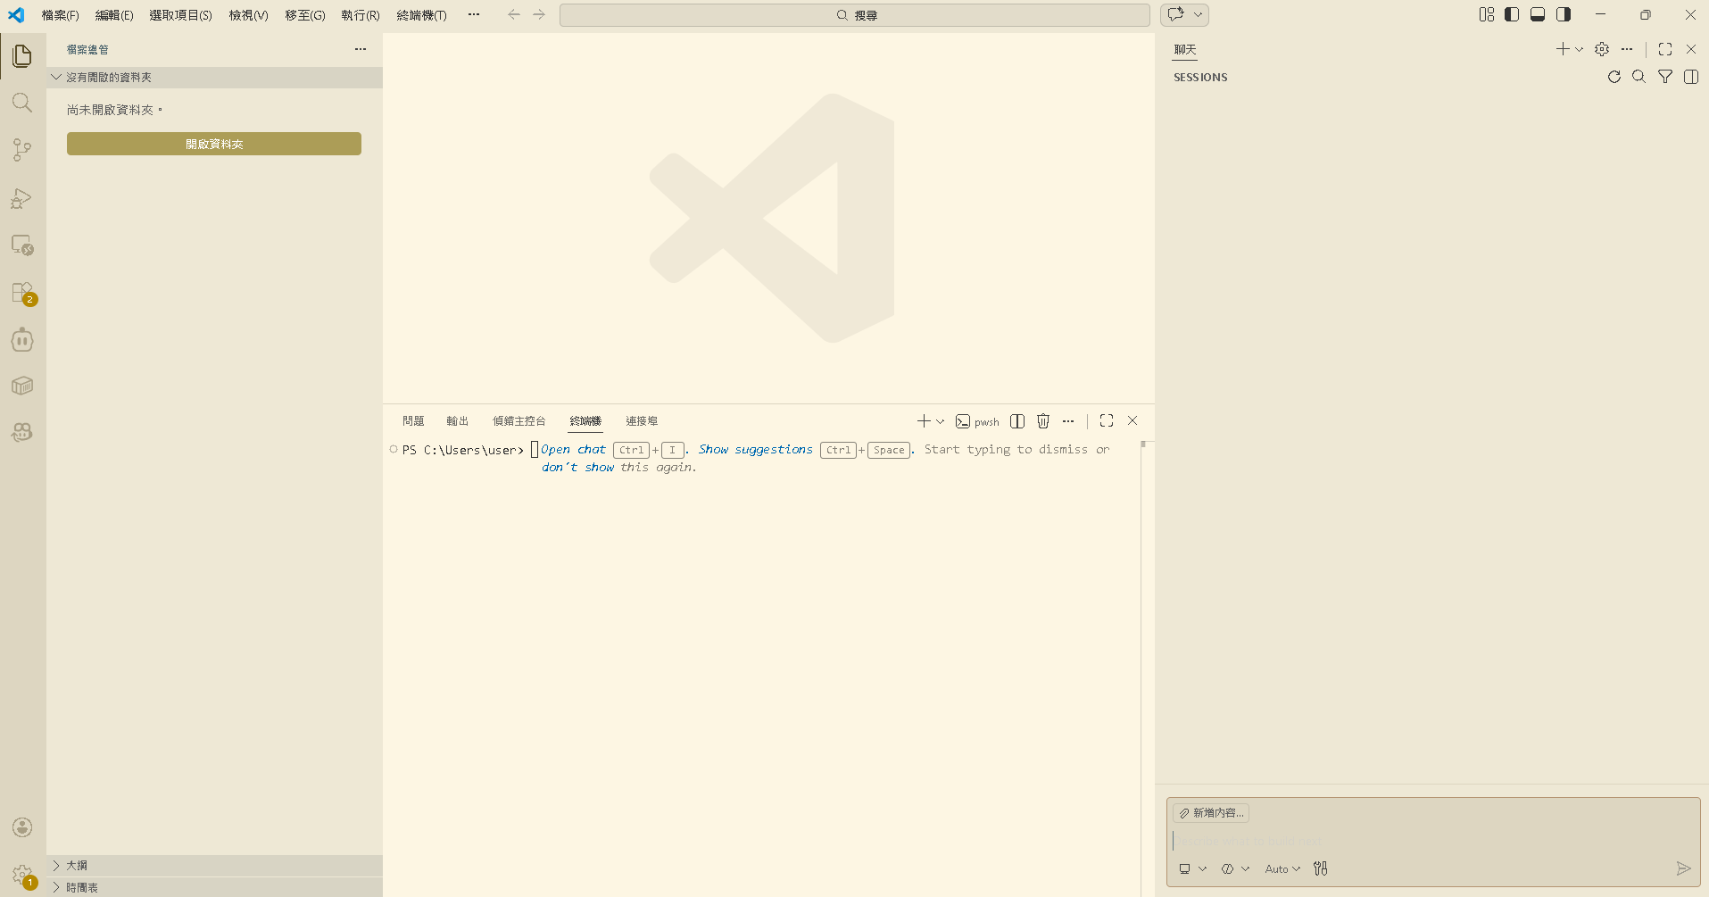Send the chat message with the arrow icon
The width and height of the screenshot is (1709, 897).
[1683, 868]
